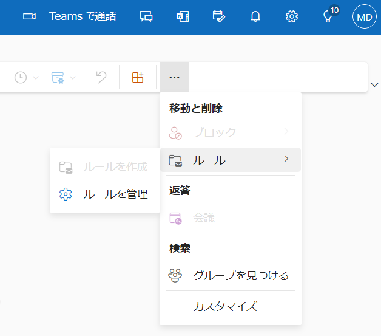Click the 返答 section heading

[x=180, y=190]
